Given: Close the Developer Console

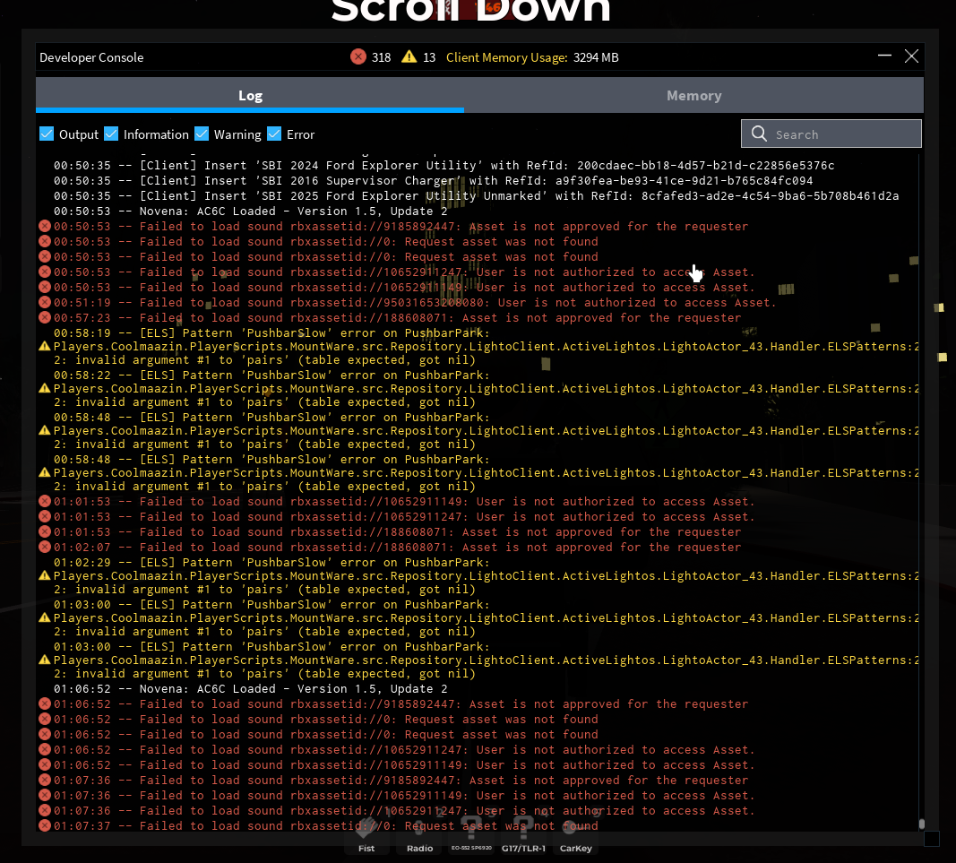Looking at the screenshot, I should tap(911, 56).
